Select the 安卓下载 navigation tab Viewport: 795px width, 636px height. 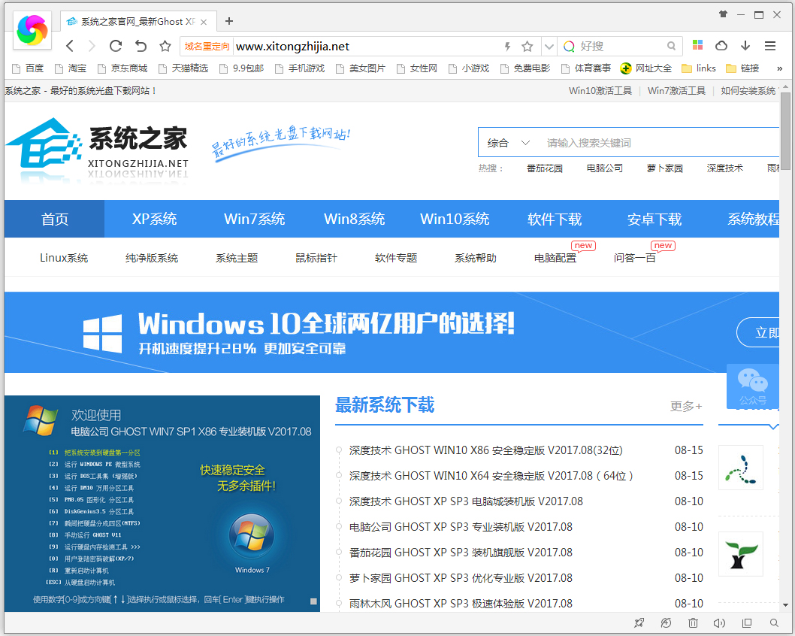click(654, 219)
